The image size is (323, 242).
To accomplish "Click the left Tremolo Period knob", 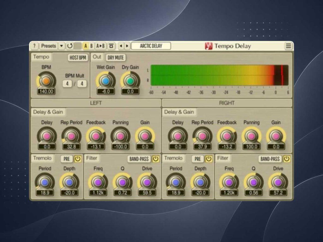I will 45,182.
